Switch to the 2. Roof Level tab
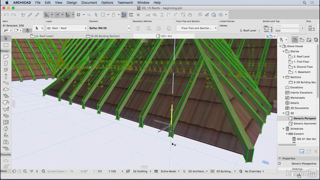This screenshot has width=320, height=180. (x=42, y=36)
